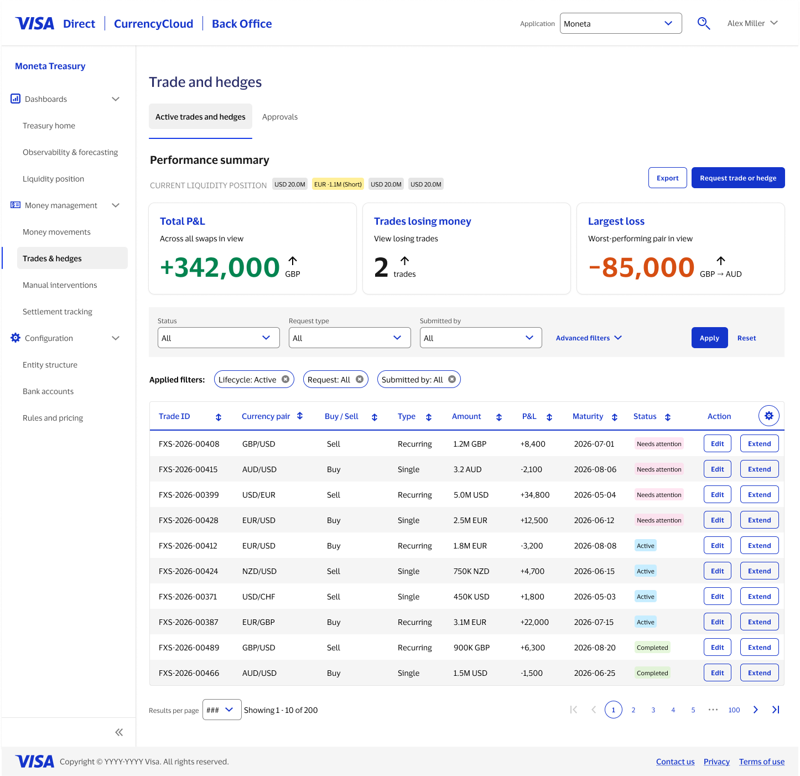The height and width of the screenshot is (776, 800).
Task: Remove the Submitted by: All filter chip
Action: click(452, 379)
